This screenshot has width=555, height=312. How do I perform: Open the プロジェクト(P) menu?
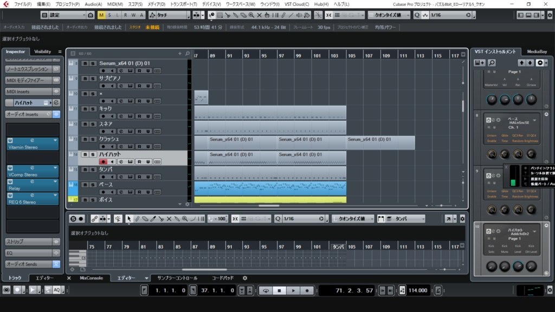68,4
